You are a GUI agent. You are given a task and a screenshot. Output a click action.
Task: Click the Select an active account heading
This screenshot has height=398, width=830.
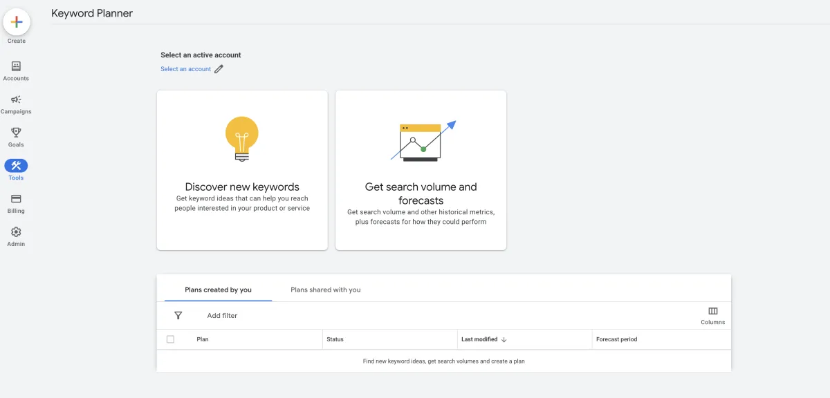[x=201, y=55]
